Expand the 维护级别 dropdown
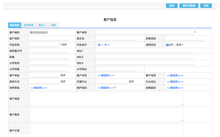The image size is (220, 137). click(106, 88)
